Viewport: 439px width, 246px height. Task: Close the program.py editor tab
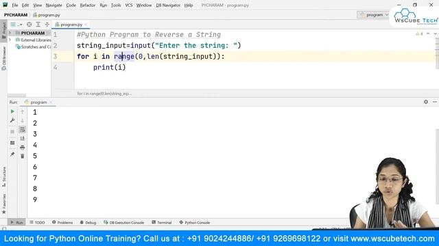(x=86, y=25)
